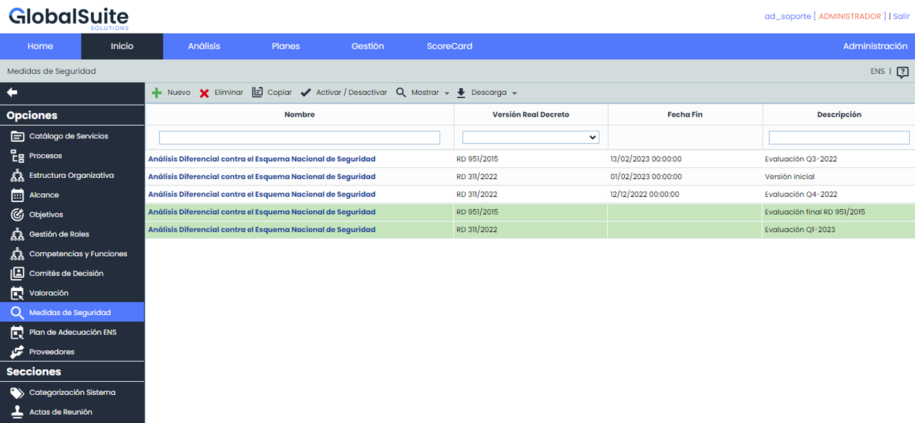
Task: Click the Descripción filter text field
Action: coord(839,138)
